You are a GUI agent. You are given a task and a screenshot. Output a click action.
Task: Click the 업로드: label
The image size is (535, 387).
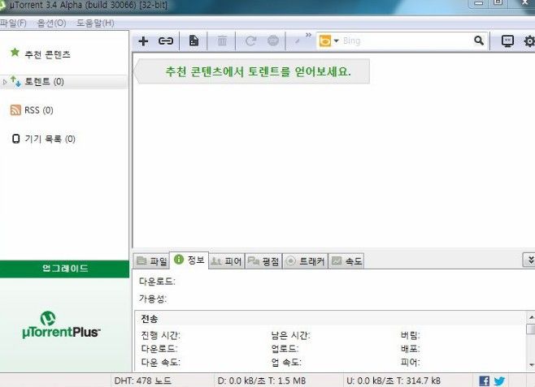coord(285,349)
